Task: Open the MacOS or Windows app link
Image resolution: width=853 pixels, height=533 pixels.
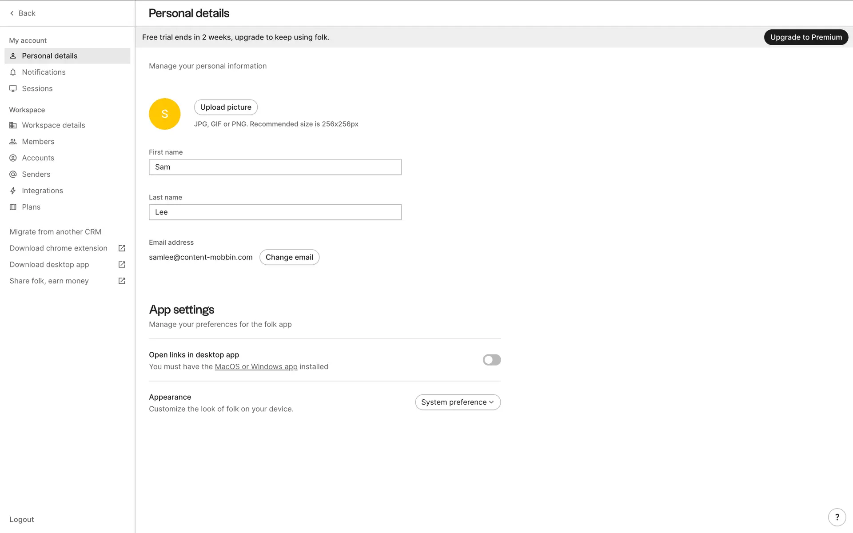Action: (x=256, y=366)
